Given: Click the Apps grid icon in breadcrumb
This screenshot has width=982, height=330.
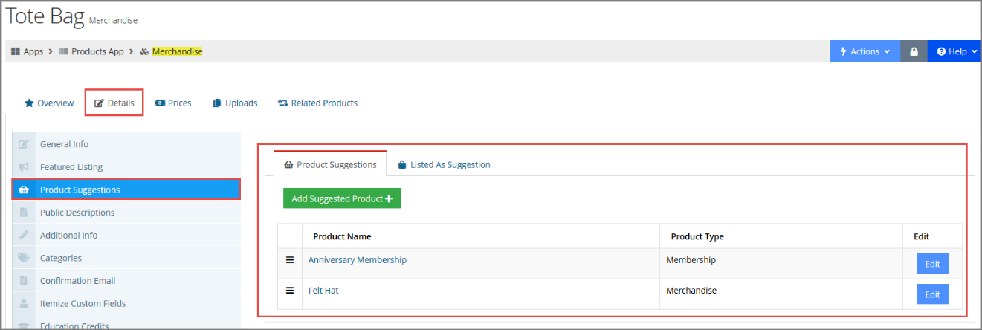Looking at the screenshot, I should 15,52.
